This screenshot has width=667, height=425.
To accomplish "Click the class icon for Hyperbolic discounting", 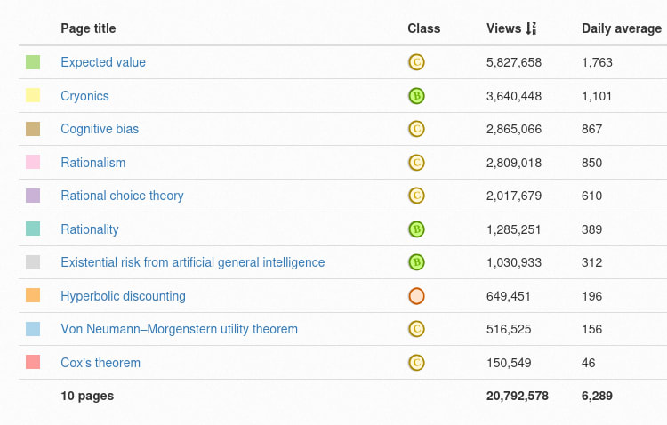I will tap(415, 296).
